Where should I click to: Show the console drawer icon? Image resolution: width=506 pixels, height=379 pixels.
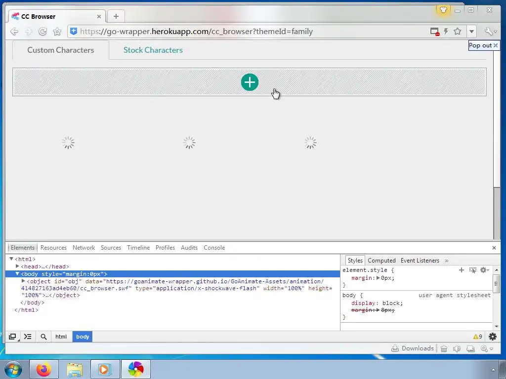pos(28,337)
